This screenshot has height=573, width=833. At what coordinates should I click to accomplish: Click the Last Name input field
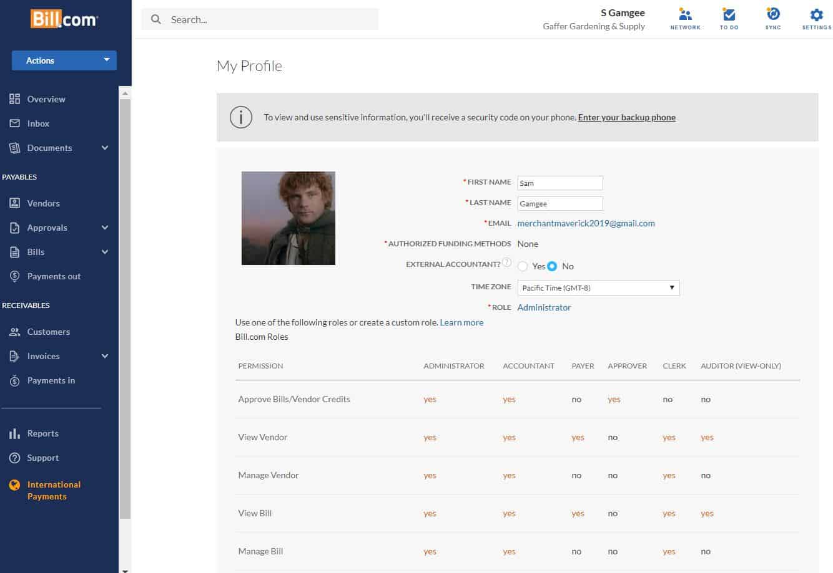(560, 203)
